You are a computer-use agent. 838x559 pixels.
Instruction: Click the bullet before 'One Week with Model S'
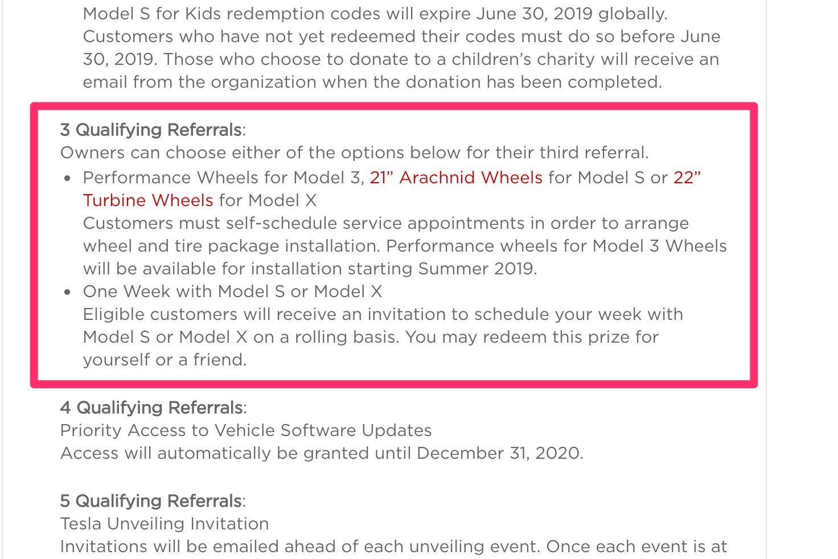68,292
